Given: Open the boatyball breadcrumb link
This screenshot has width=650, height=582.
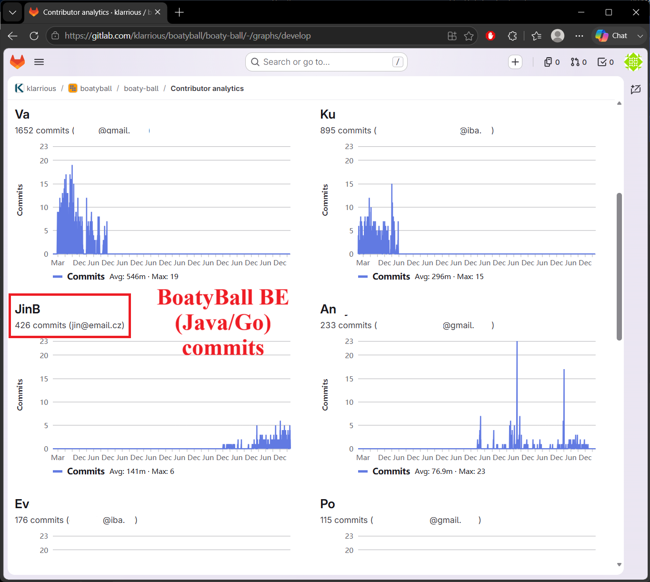Looking at the screenshot, I should [x=96, y=89].
